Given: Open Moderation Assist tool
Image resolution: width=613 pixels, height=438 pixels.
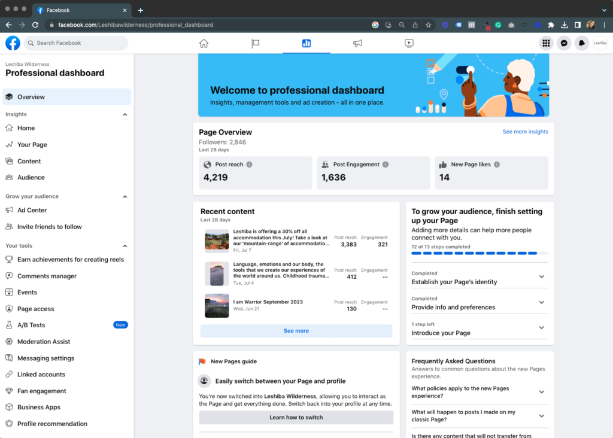Looking at the screenshot, I should tap(67, 342).
